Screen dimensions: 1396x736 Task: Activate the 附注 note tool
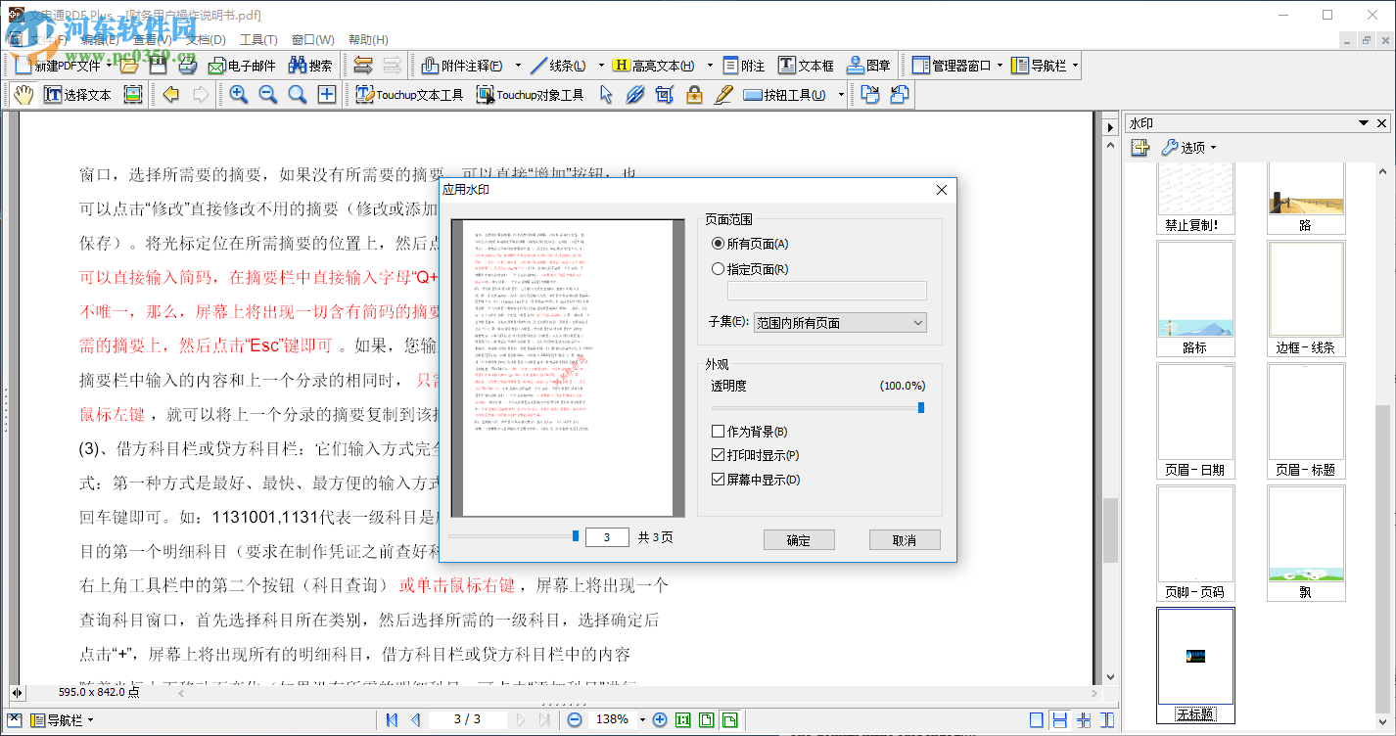(x=743, y=65)
